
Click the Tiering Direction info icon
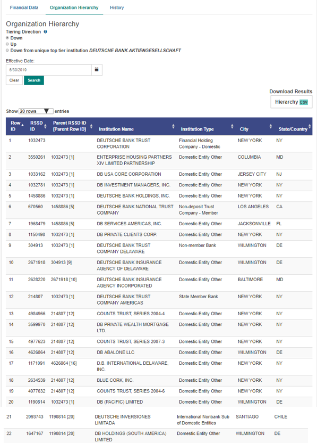pyautogui.click(x=45, y=31)
